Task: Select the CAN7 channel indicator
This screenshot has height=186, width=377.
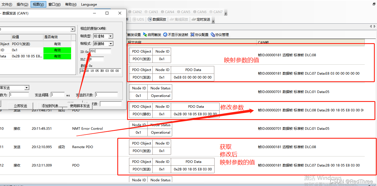Action: (216, 12)
